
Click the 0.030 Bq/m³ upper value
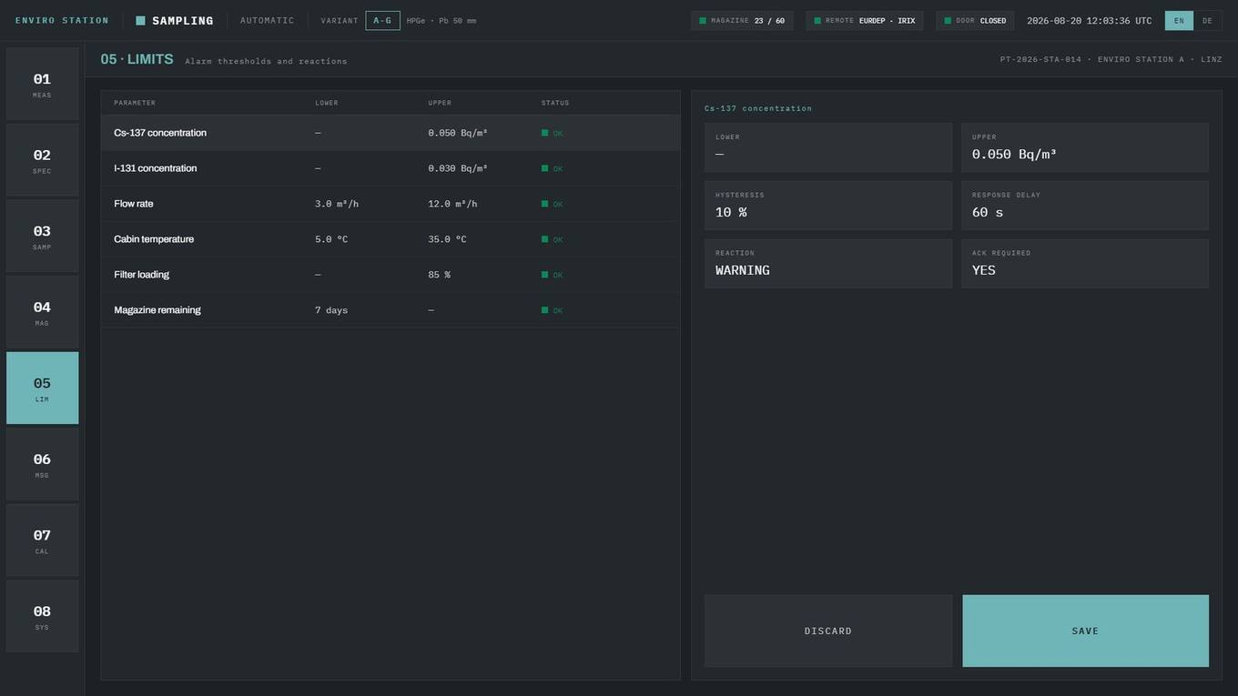pos(458,168)
